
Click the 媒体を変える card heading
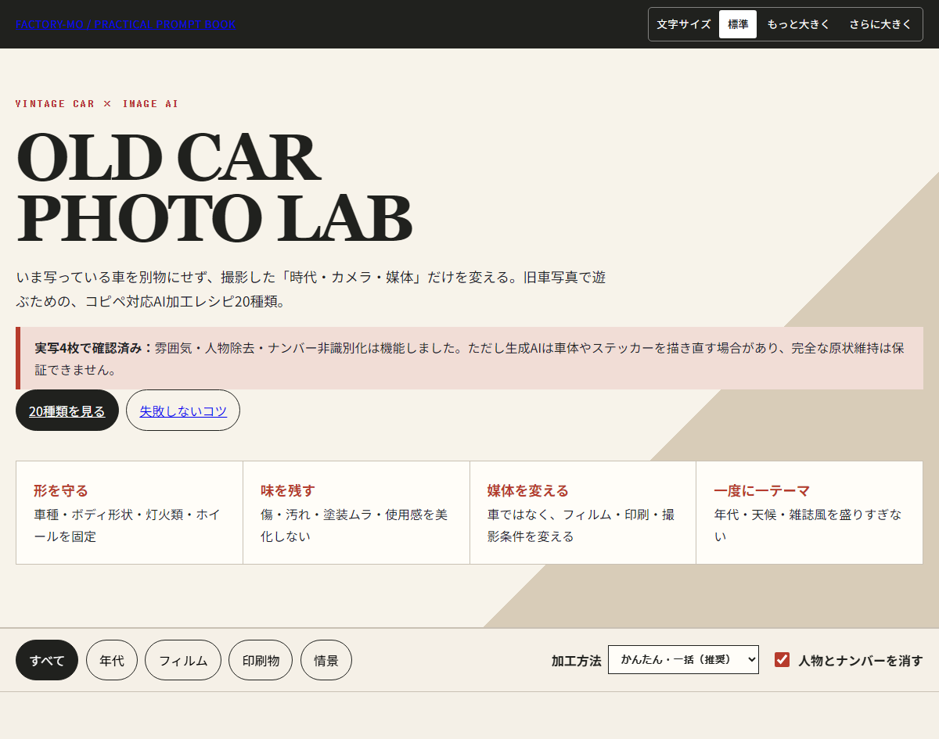528,490
